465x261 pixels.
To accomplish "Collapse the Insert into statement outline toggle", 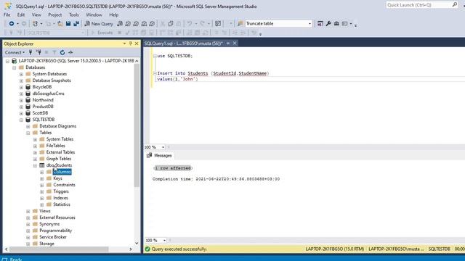I will click(x=155, y=73).
